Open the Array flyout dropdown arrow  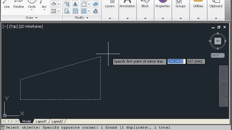click(89, 11)
